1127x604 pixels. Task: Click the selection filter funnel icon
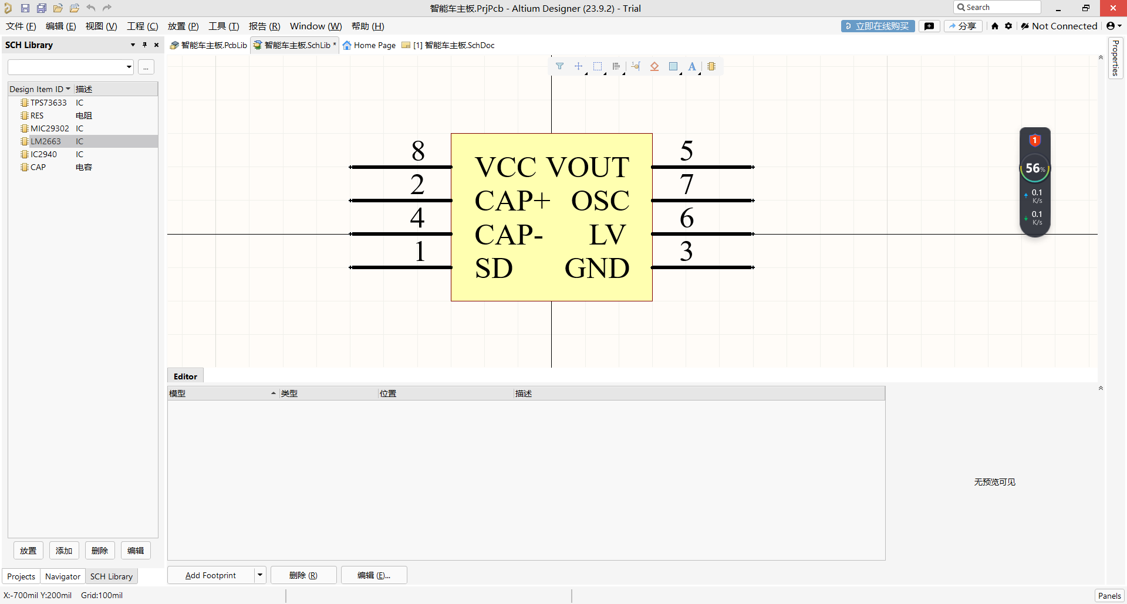559,66
